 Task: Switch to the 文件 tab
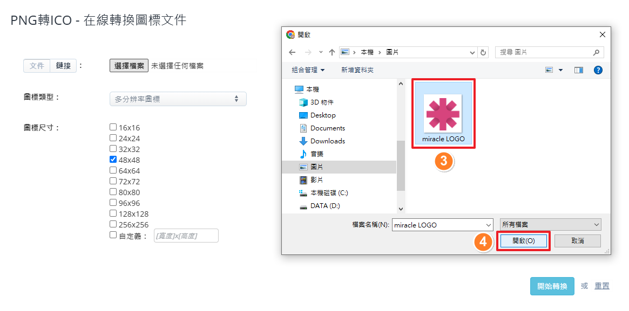(37, 66)
